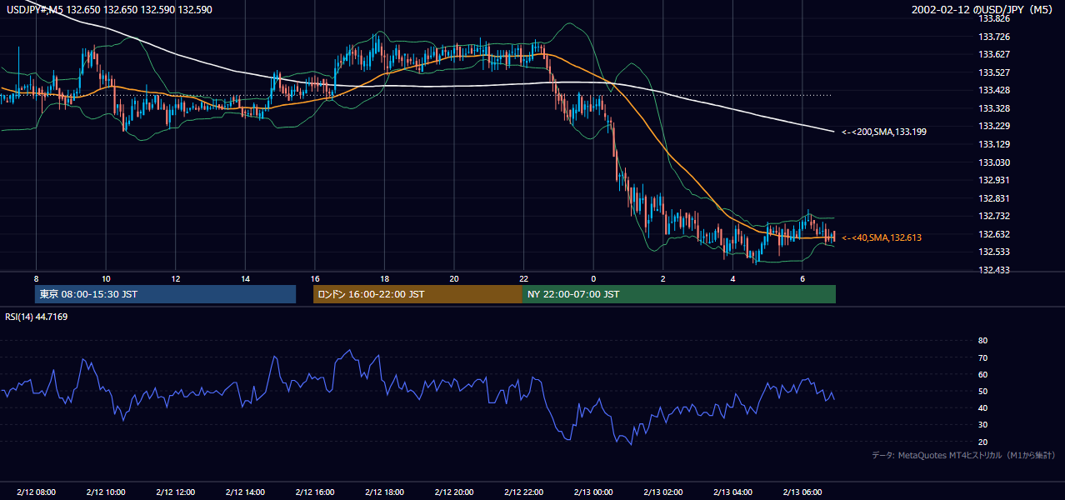This screenshot has height=500, width=1065.
Task: Click the hour label 16 under the price chart
Action: 315,278
